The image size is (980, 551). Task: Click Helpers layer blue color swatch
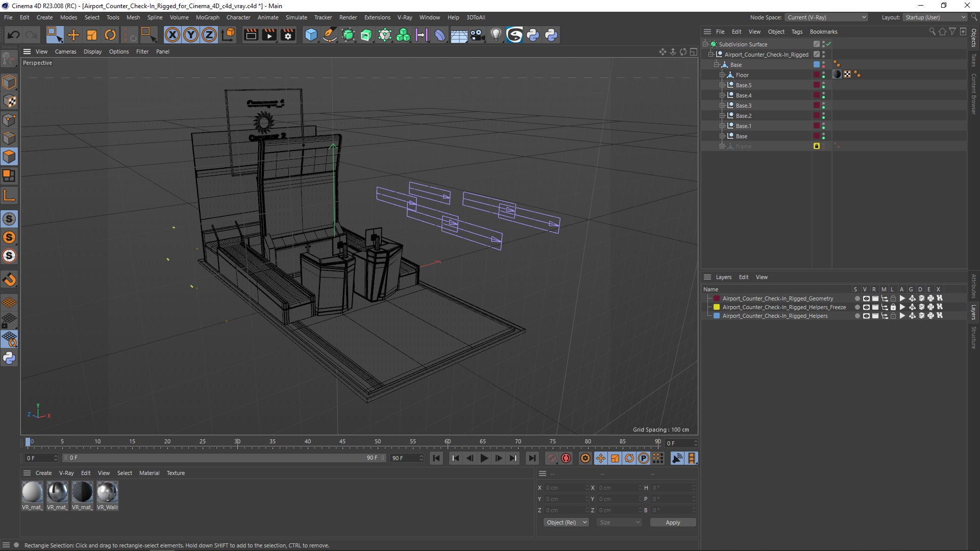coord(717,316)
